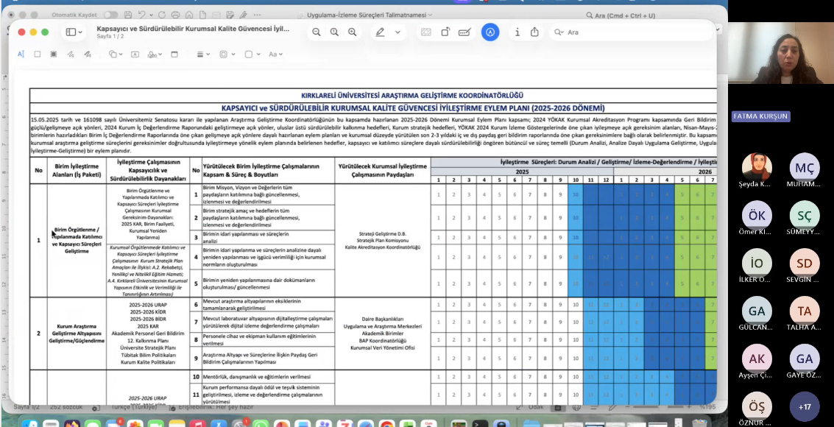
Task: Click the +17 more participants button
Action: 804,406
